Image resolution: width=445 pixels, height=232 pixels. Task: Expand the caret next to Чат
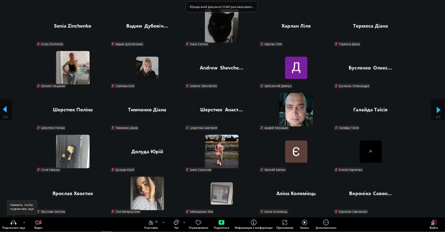tap(184, 222)
